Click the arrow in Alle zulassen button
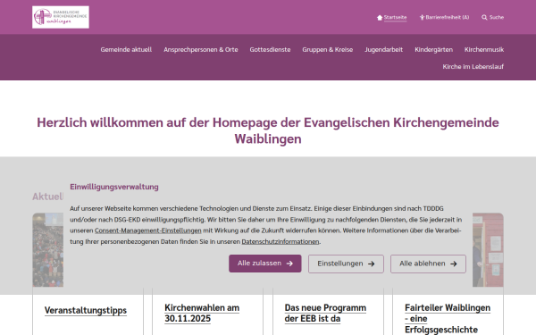This screenshot has height=335, width=536. pyautogui.click(x=289, y=264)
